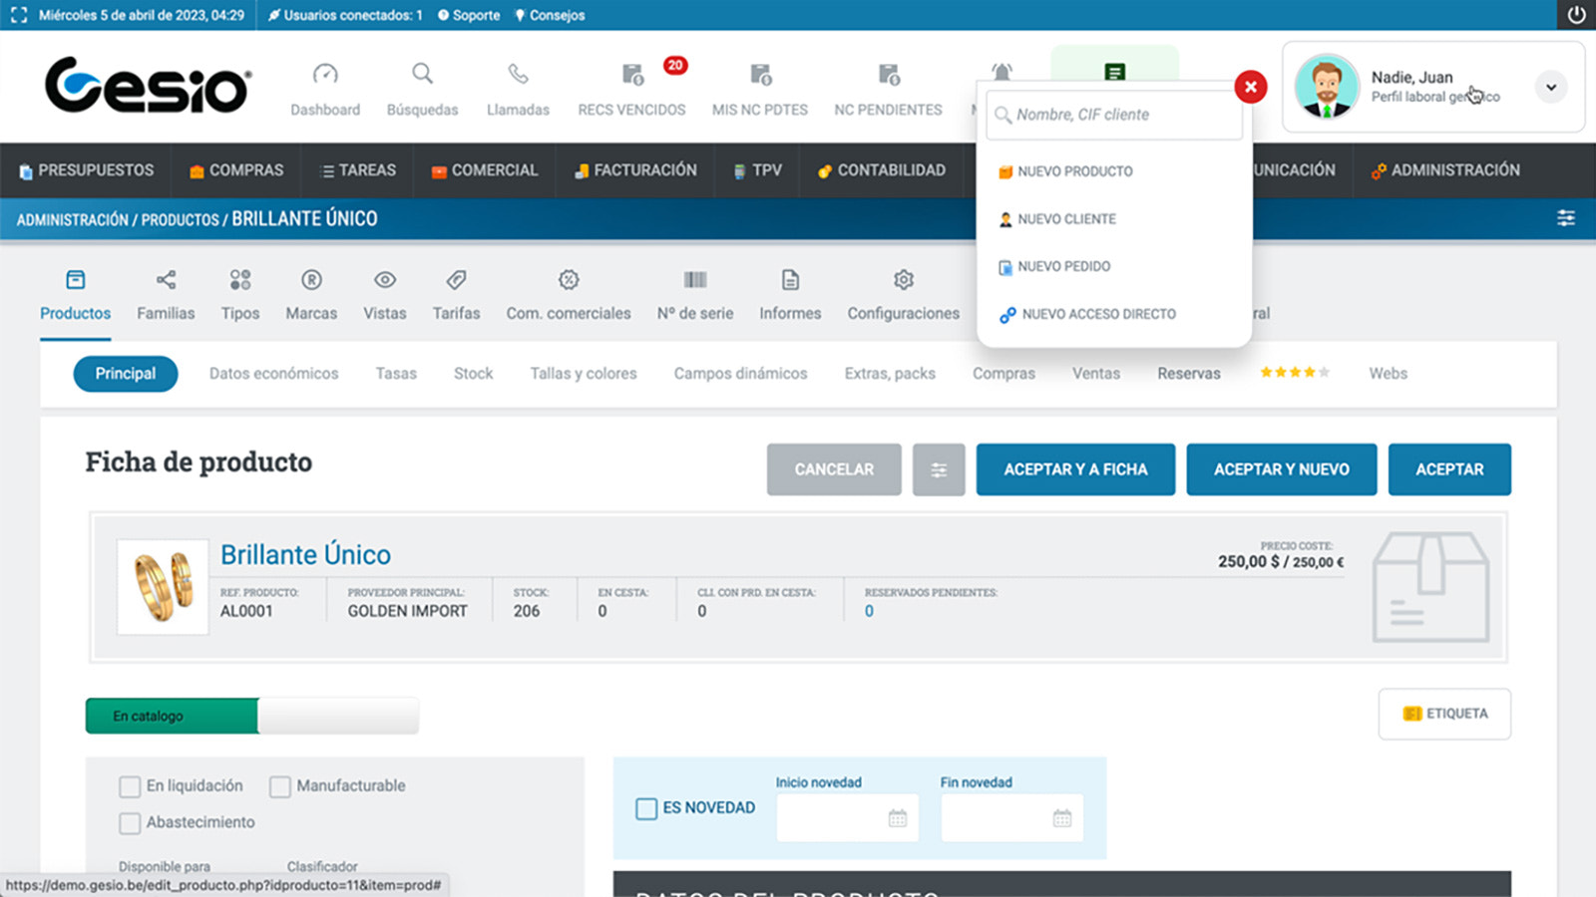Close the quick-access popup with red X
1596x897 pixels.
[1251, 87]
